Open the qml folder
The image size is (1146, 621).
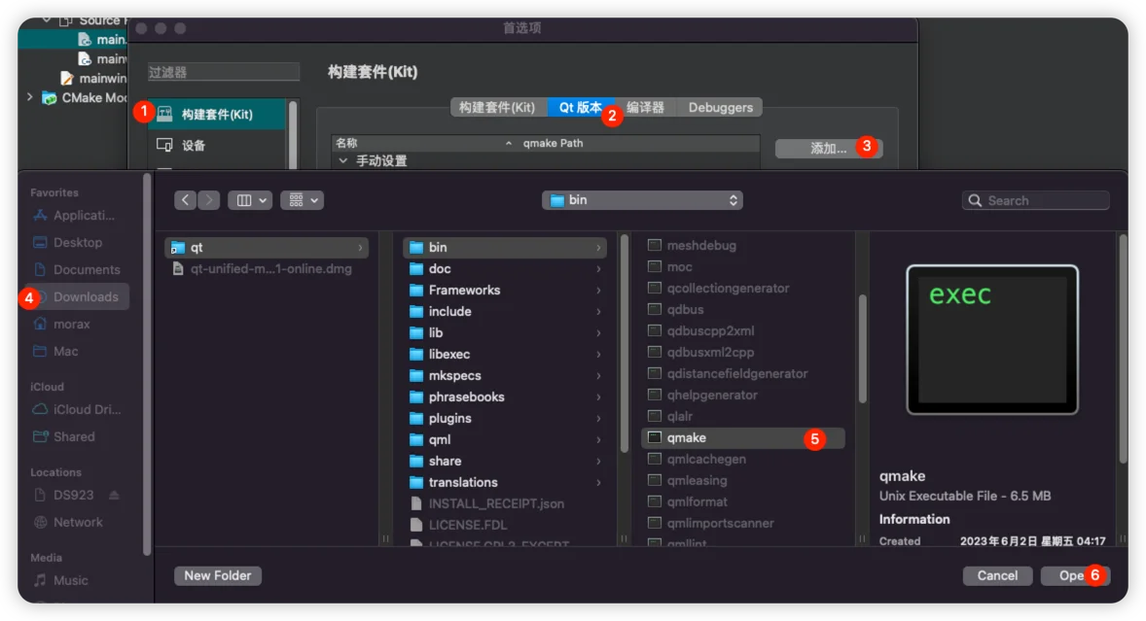click(505, 439)
